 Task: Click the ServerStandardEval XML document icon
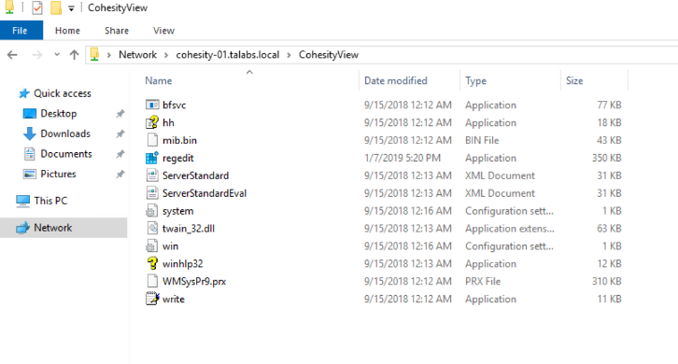(x=152, y=193)
